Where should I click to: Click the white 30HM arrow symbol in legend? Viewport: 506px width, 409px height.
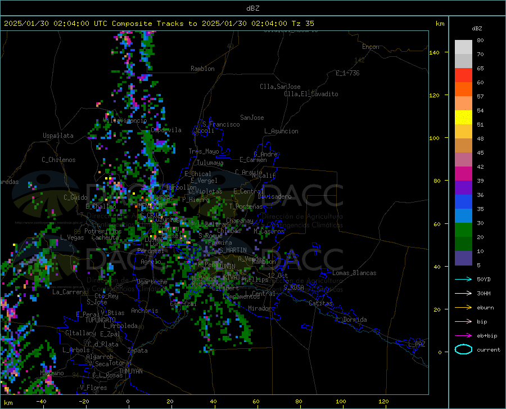(x=463, y=293)
